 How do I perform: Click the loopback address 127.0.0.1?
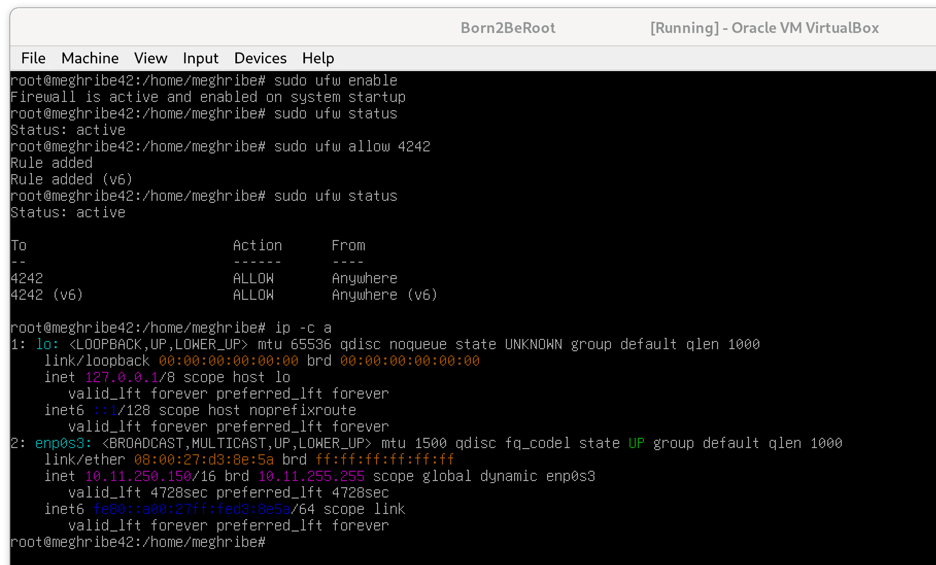coord(122,378)
